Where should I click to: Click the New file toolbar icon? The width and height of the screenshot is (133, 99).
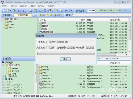4,11
